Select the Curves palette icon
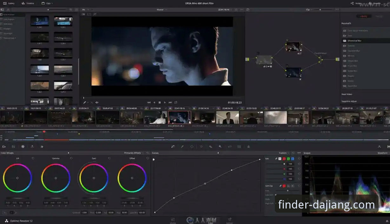Viewport: 390px width, 224px height. (x=173, y=146)
